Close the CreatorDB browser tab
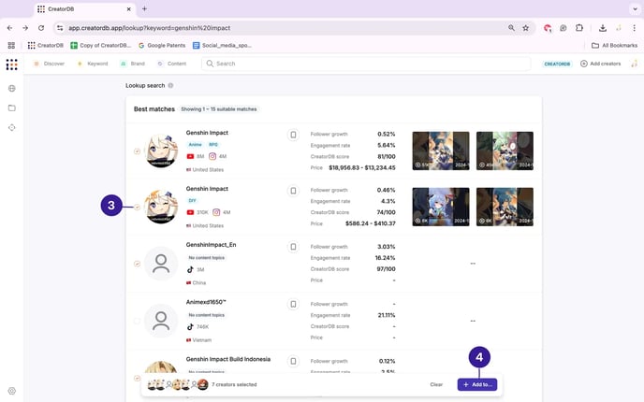Image resolution: width=644 pixels, height=402 pixels. coord(128,8)
